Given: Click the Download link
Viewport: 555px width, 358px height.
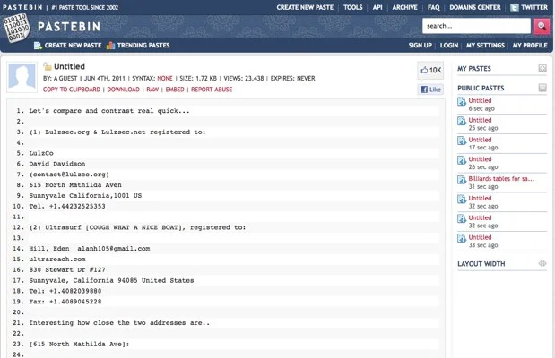Looking at the screenshot, I should click(x=123, y=89).
